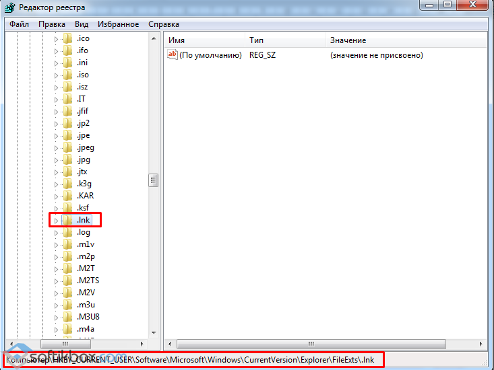Click the ab string value icon
Image resolution: width=494 pixels, height=370 pixels.
(173, 54)
